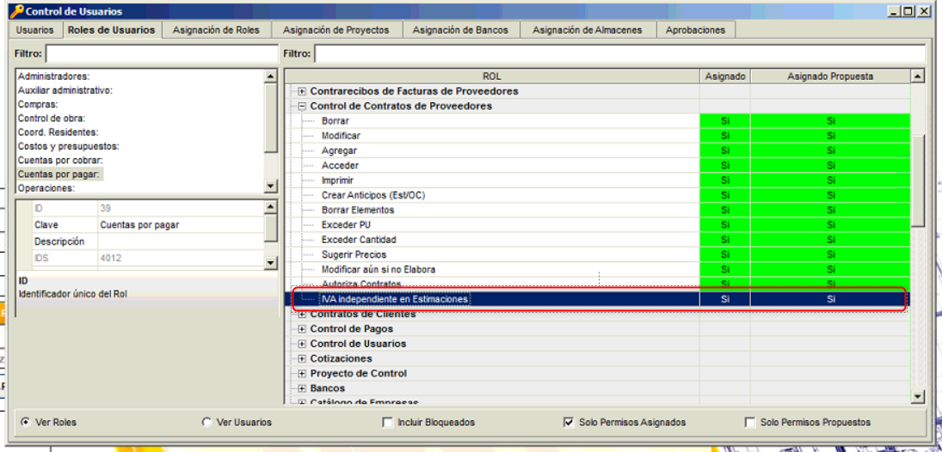Select the Administradores role in the list
The width and height of the screenshot is (942, 452).
click(x=53, y=76)
